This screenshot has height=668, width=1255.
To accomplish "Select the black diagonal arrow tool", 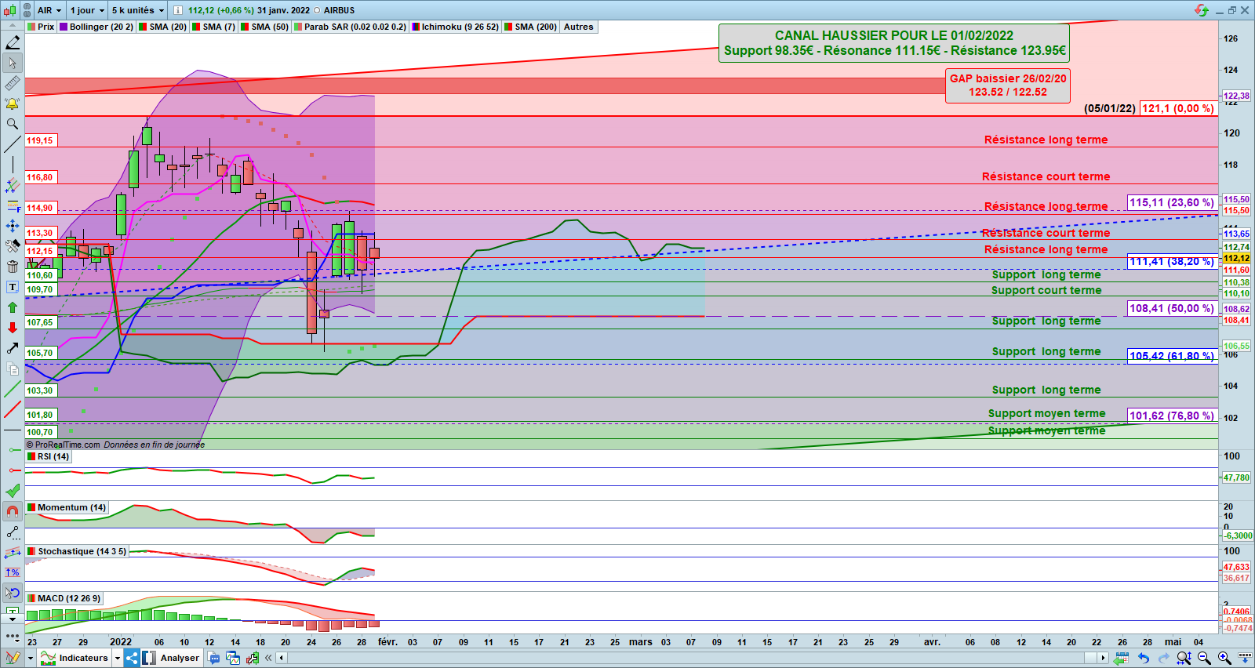I will (x=13, y=348).
